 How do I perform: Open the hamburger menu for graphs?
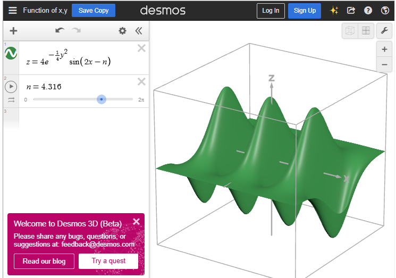(x=12, y=11)
